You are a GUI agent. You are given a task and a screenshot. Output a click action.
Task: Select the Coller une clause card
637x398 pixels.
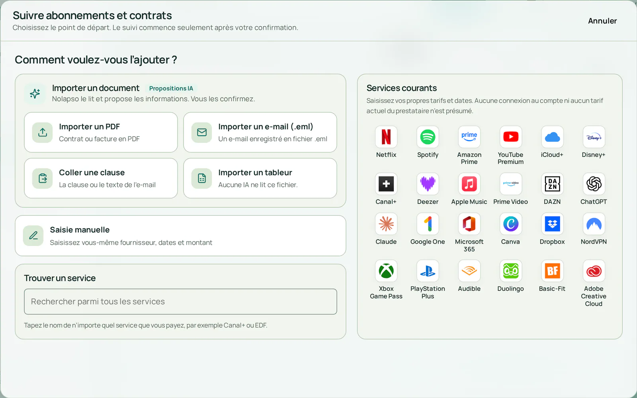coord(101,178)
